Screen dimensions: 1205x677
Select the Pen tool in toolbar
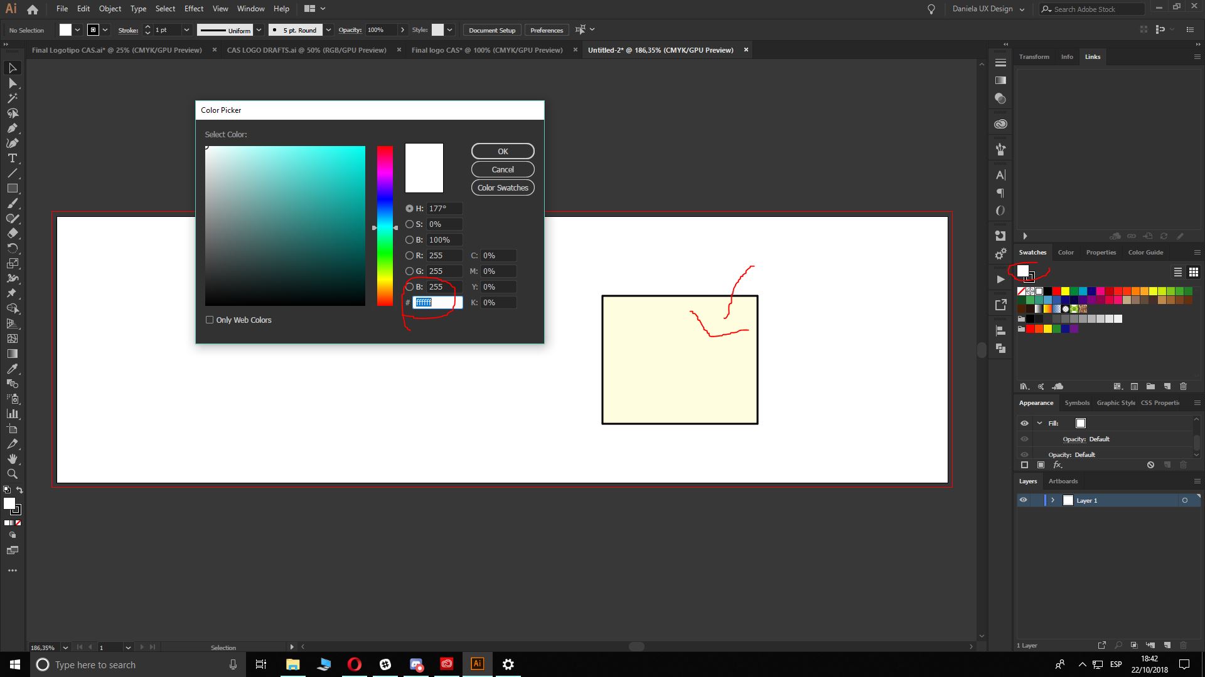(13, 128)
